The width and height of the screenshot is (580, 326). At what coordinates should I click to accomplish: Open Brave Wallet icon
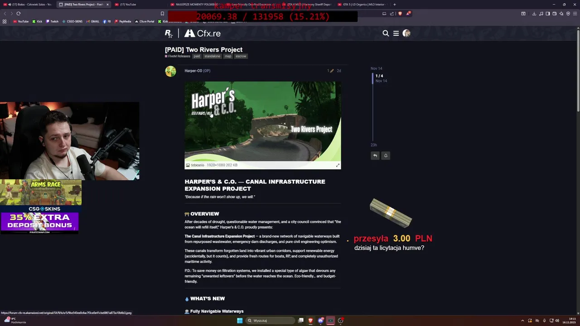tap(555, 14)
